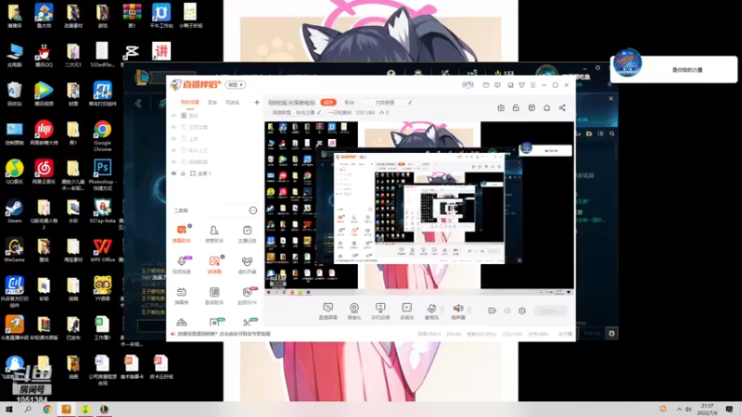The width and height of the screenshot is (742, 417).
Task: Toggle the preview eye icon beside the gear
Action: pyautogui.click(x=507, y=310)
